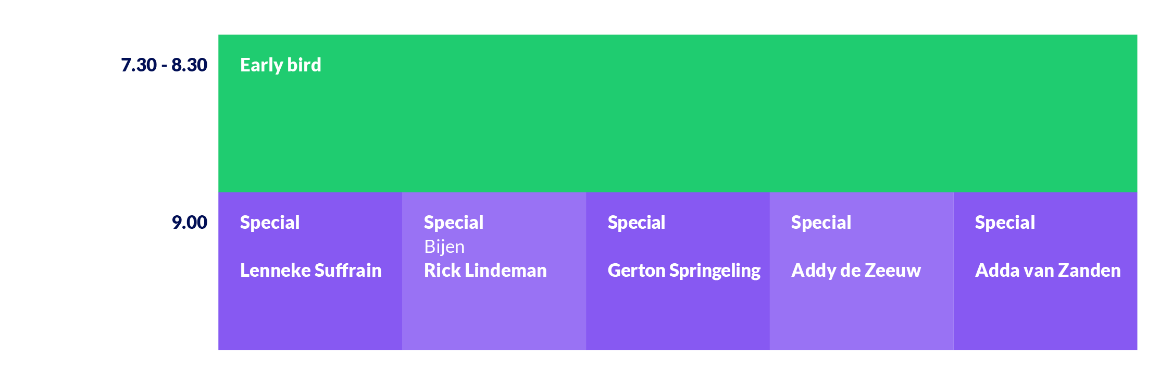Click the Special heading above Addy de Zeeuw

tap(821, 223)
